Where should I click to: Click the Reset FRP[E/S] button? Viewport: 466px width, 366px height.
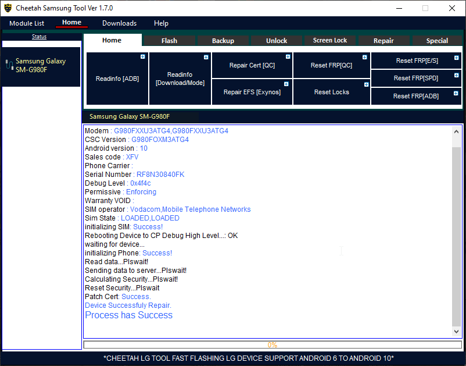click(x=416, y=61)
